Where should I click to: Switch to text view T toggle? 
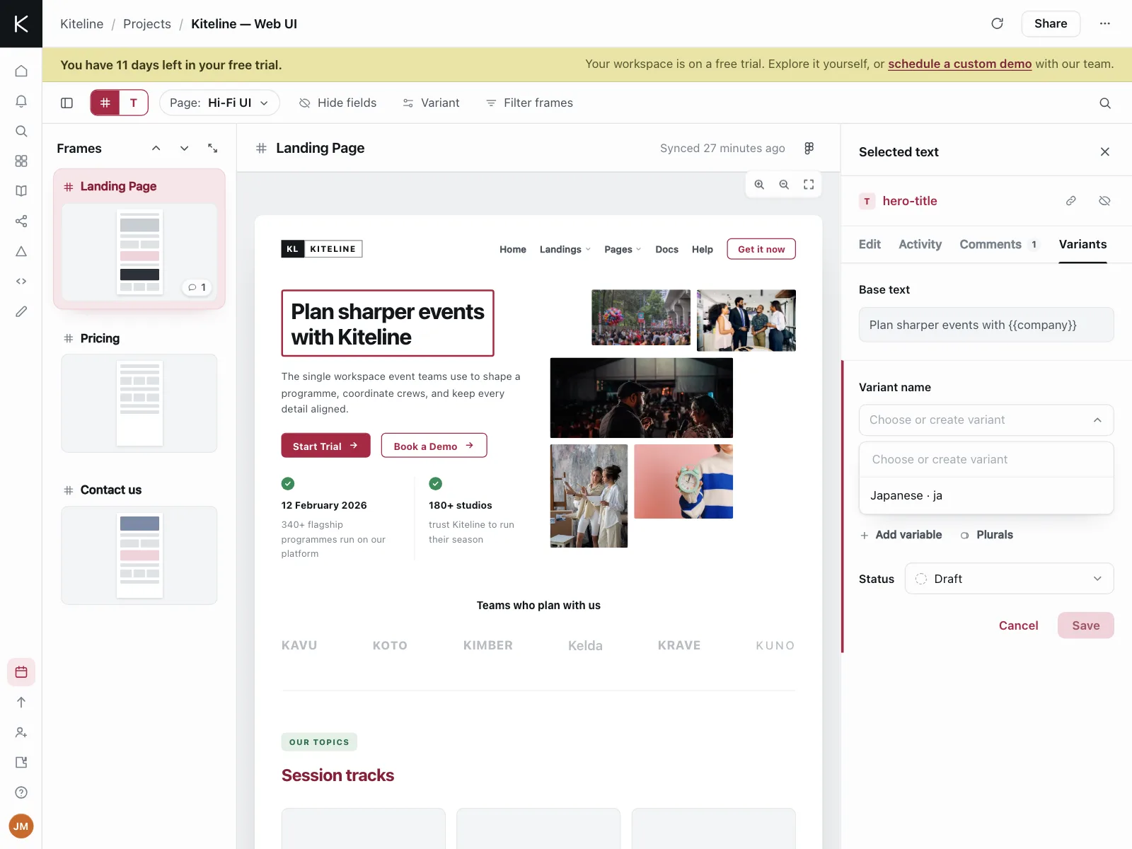click(134, 103)
